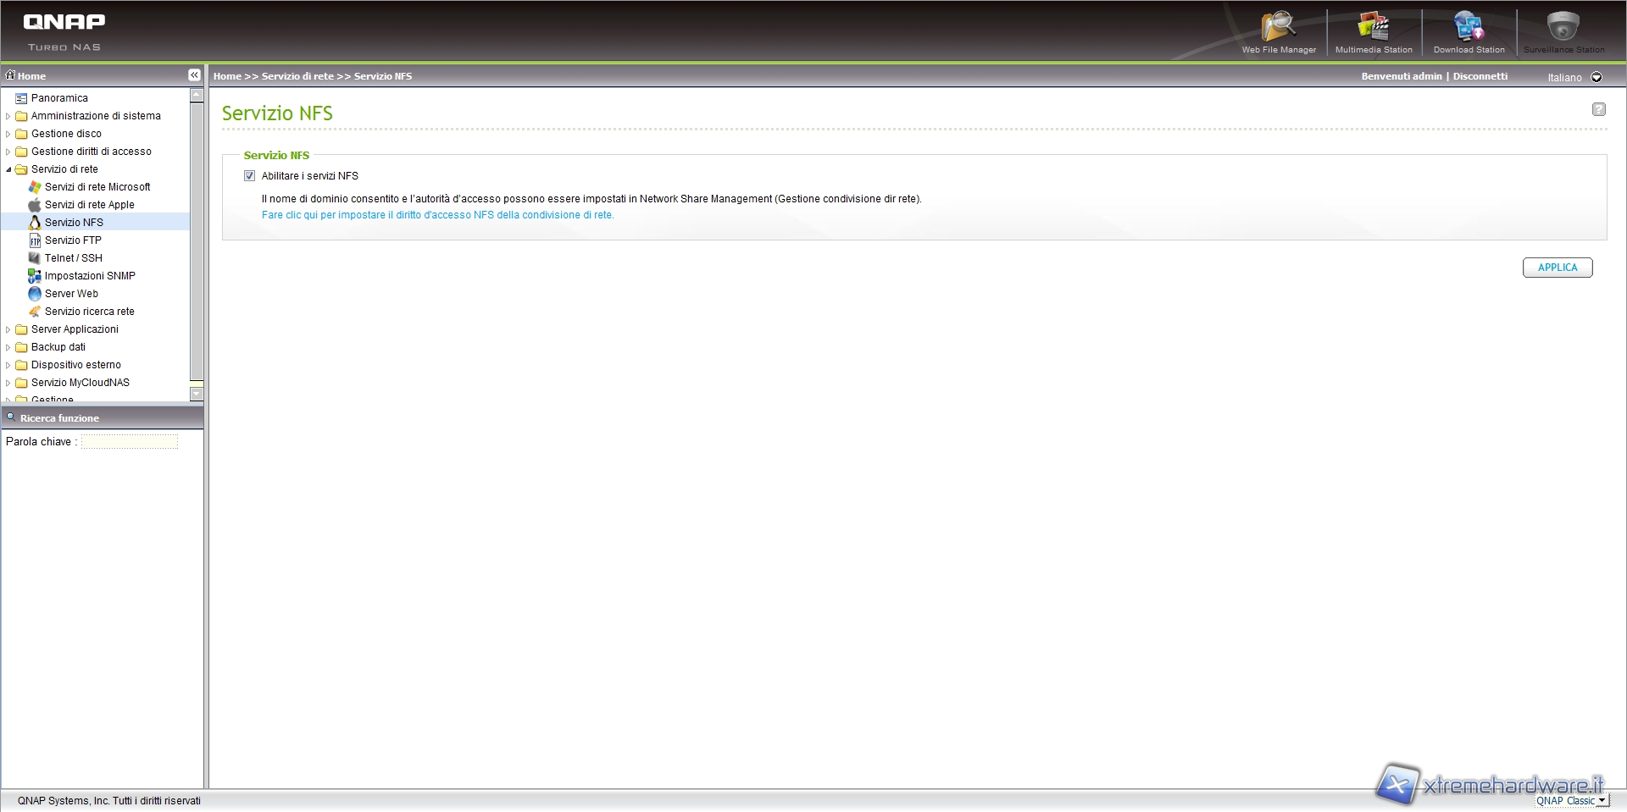Image resolution: width=1627 pixels, height=812 pixels.
Task: Select Servizi di rete Microsoft icon
Action: tap(35, 187)
